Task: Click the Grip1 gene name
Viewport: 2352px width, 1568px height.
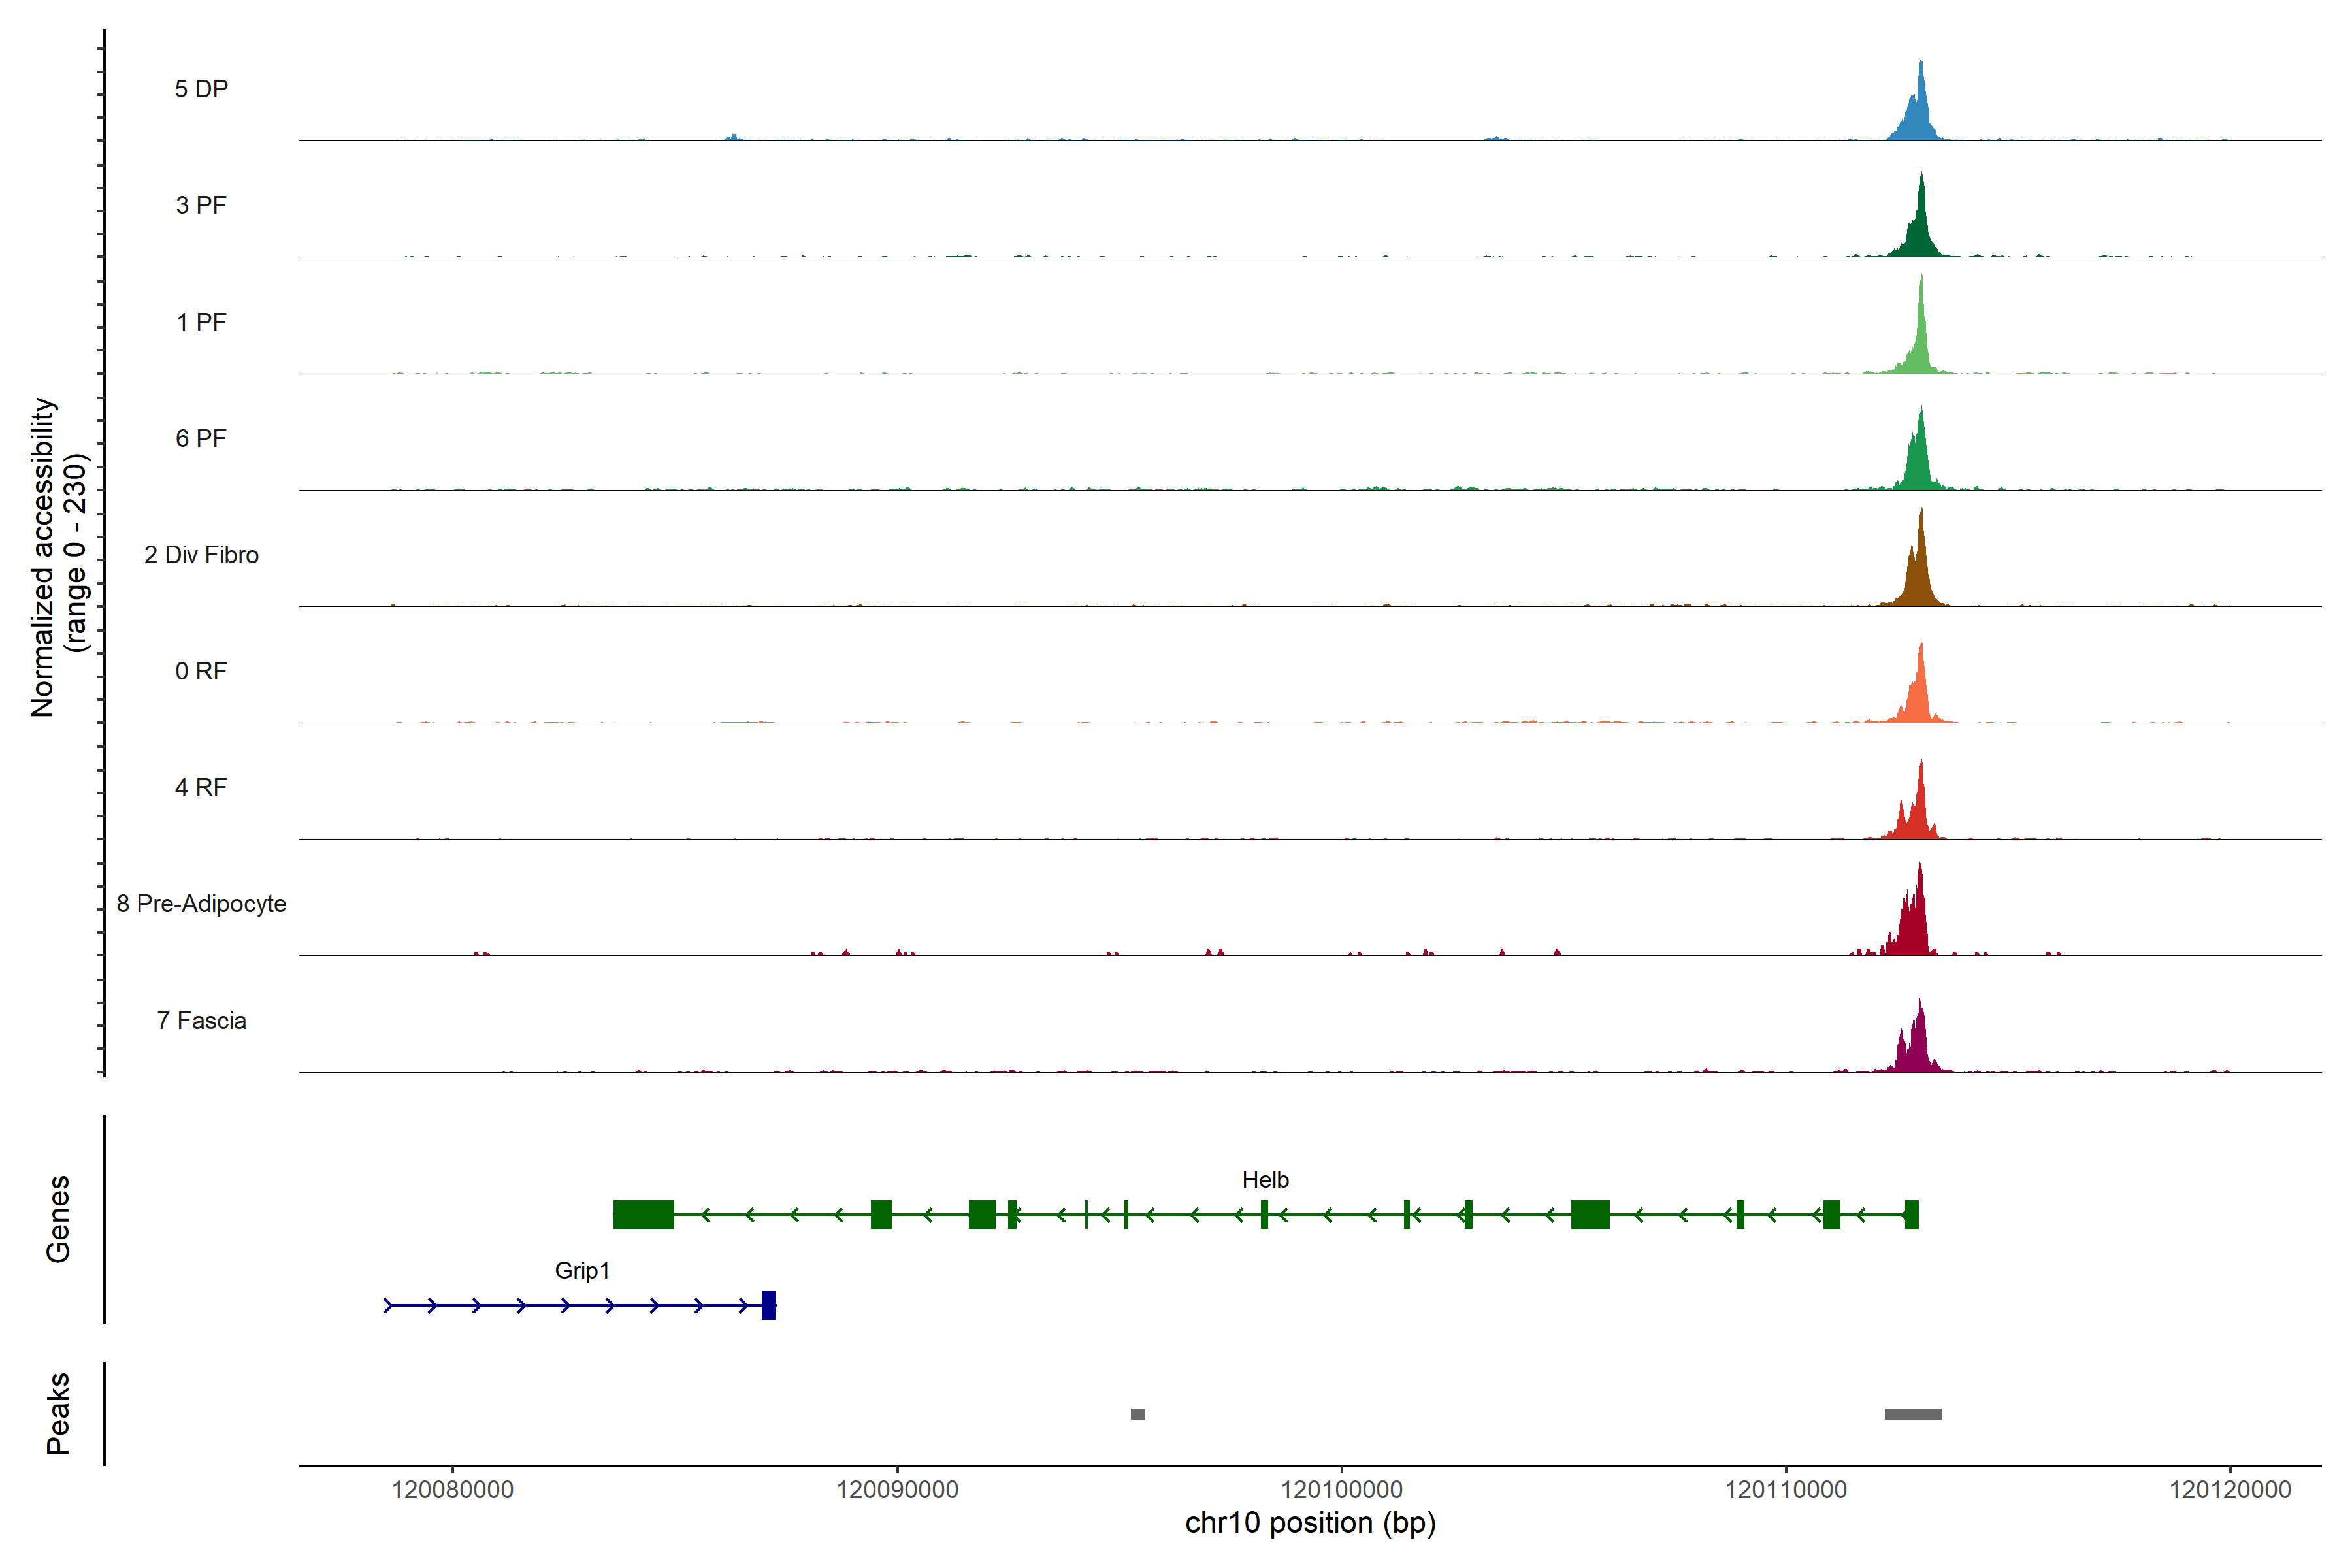Action: coord(582,1270)
